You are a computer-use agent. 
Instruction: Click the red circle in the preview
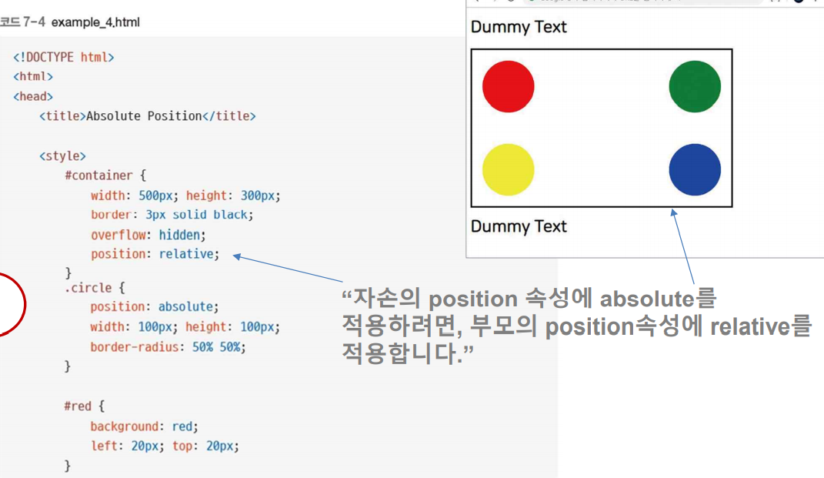(508, 86)
